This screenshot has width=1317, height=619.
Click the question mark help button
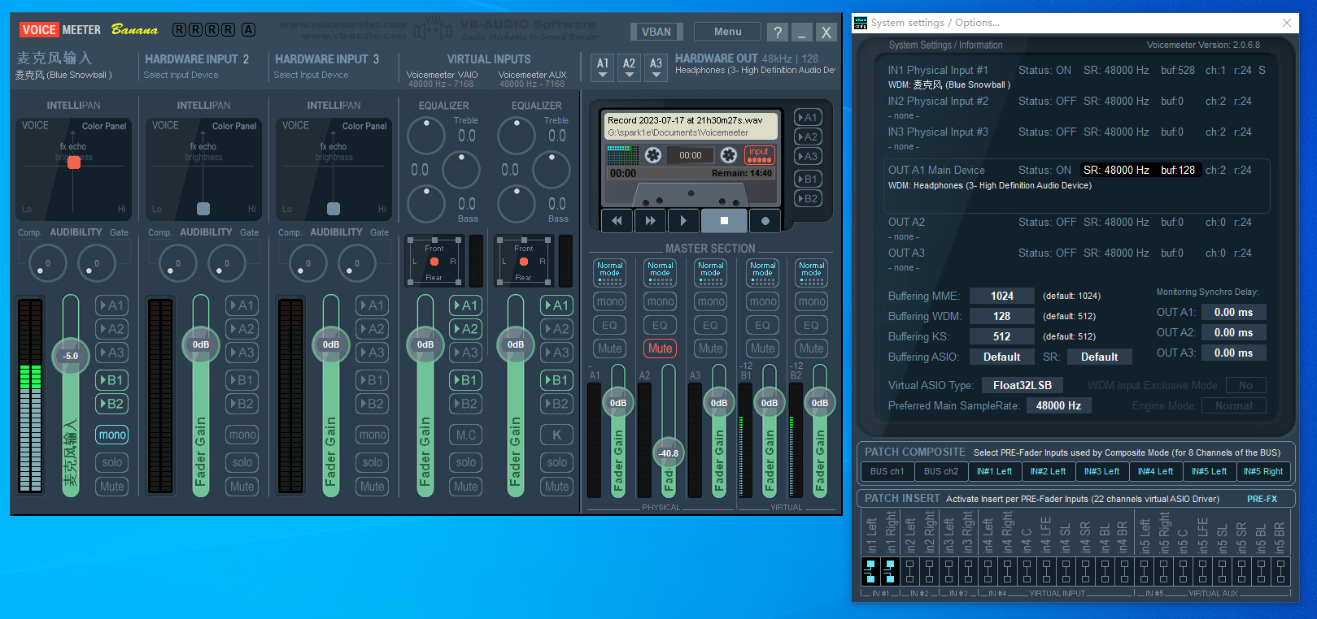coord(777,32)
